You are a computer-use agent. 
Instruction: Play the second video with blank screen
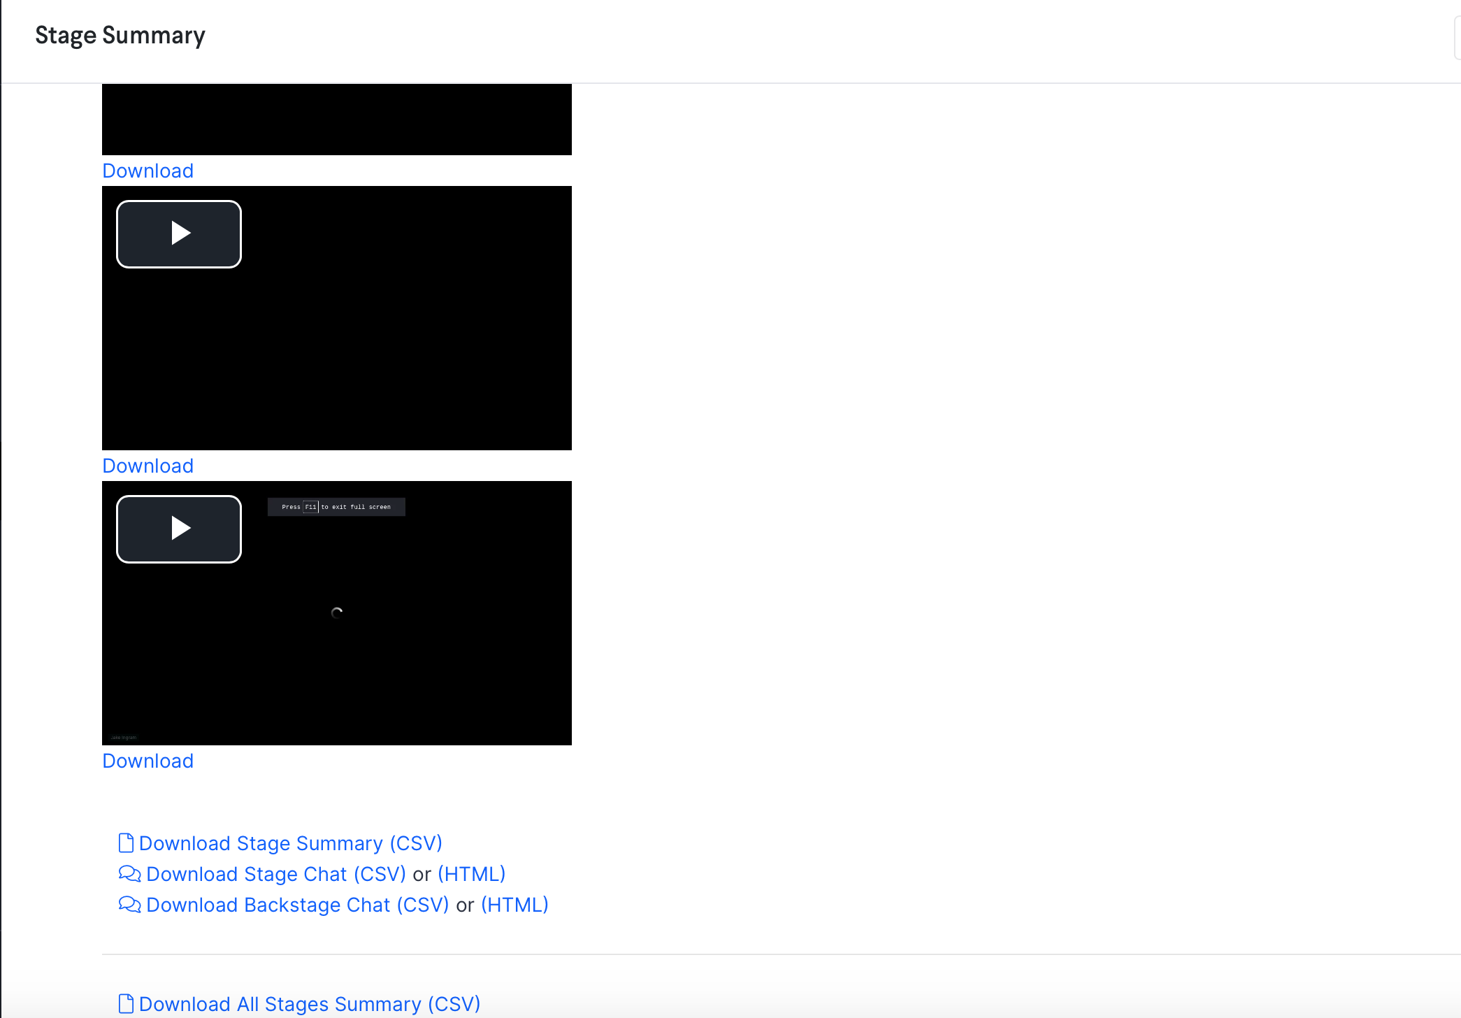click(179, 234)
